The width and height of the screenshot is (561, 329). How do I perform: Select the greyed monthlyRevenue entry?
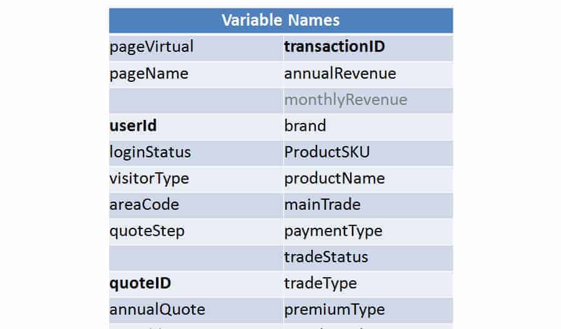346,100
